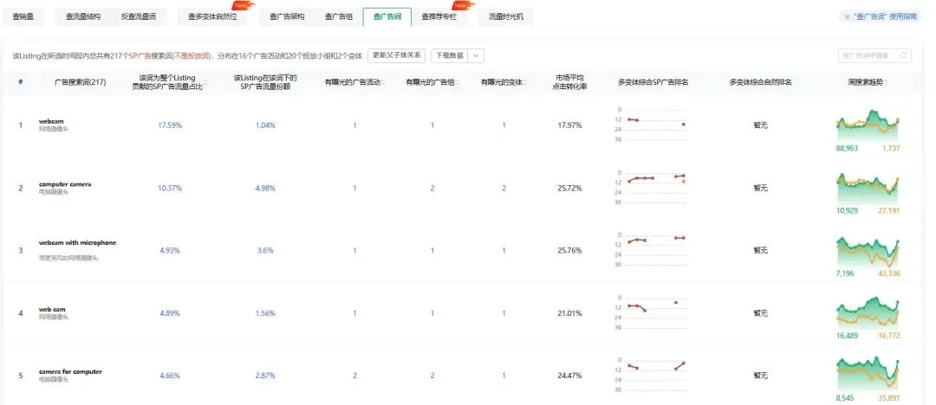Select the keyword "camera for computer"
Viewport: 936px width, 405px height.
(x=70, y=371)
